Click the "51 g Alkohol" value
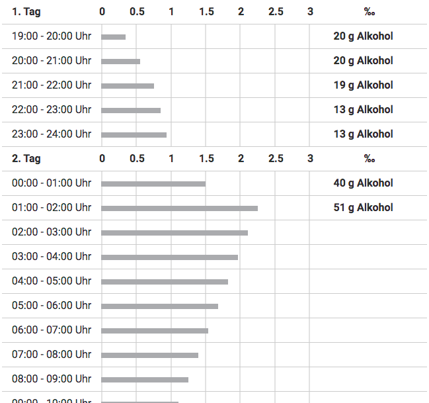Screen dimensions: 429x403 [363, 207]
